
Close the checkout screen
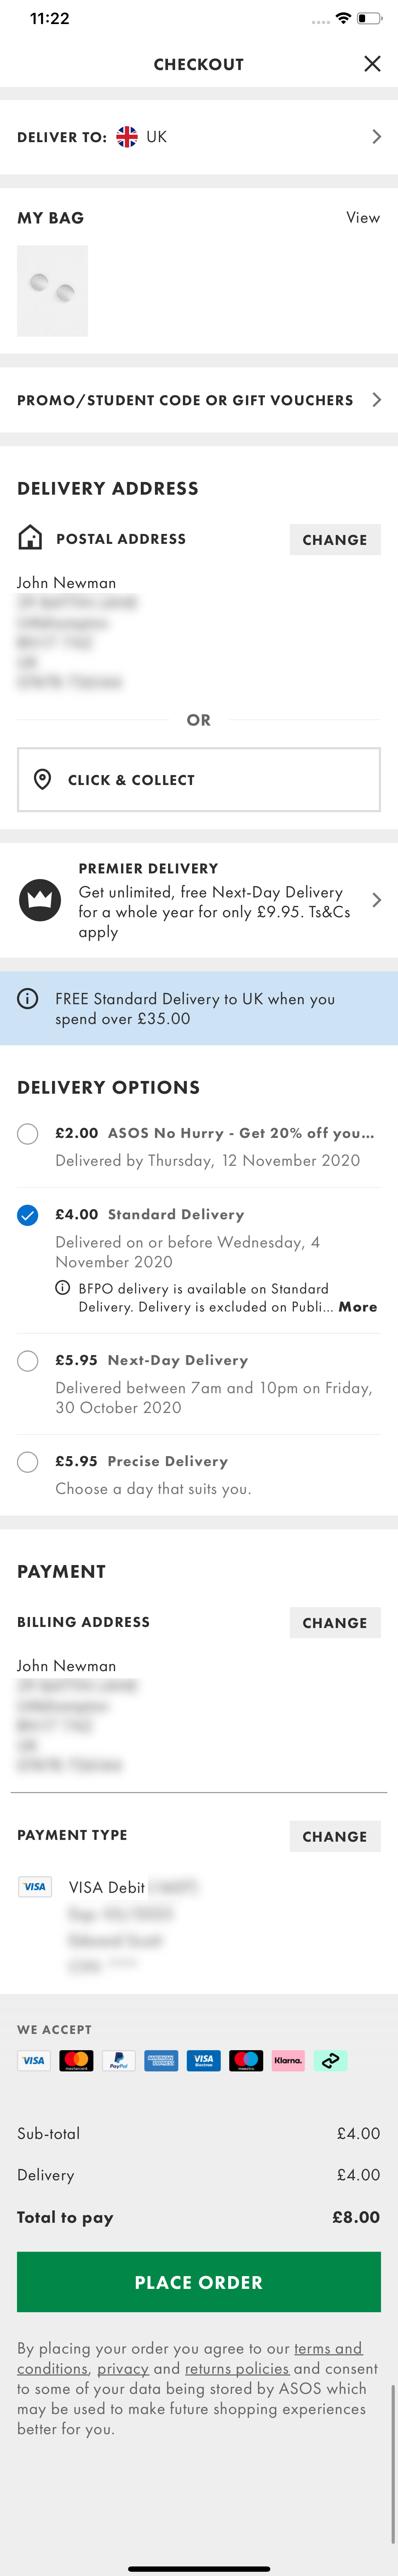(x=372, y=64)
